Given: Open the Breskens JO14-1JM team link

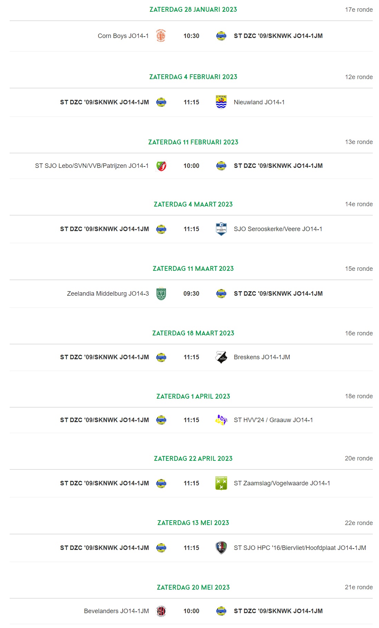Looking at the screenshot, I should coord(262,357).
